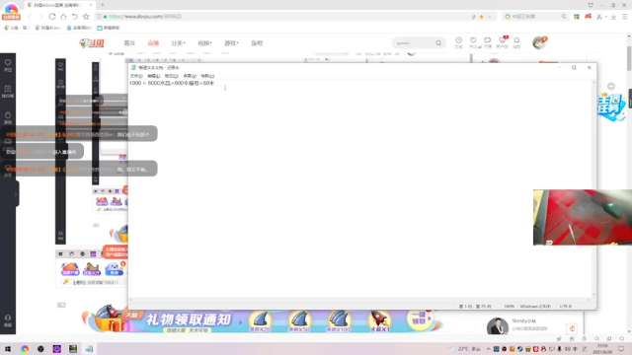Click the heart follow icon in left dark sidebar
The width and height of the screenshot is (632, 355).
8,65
